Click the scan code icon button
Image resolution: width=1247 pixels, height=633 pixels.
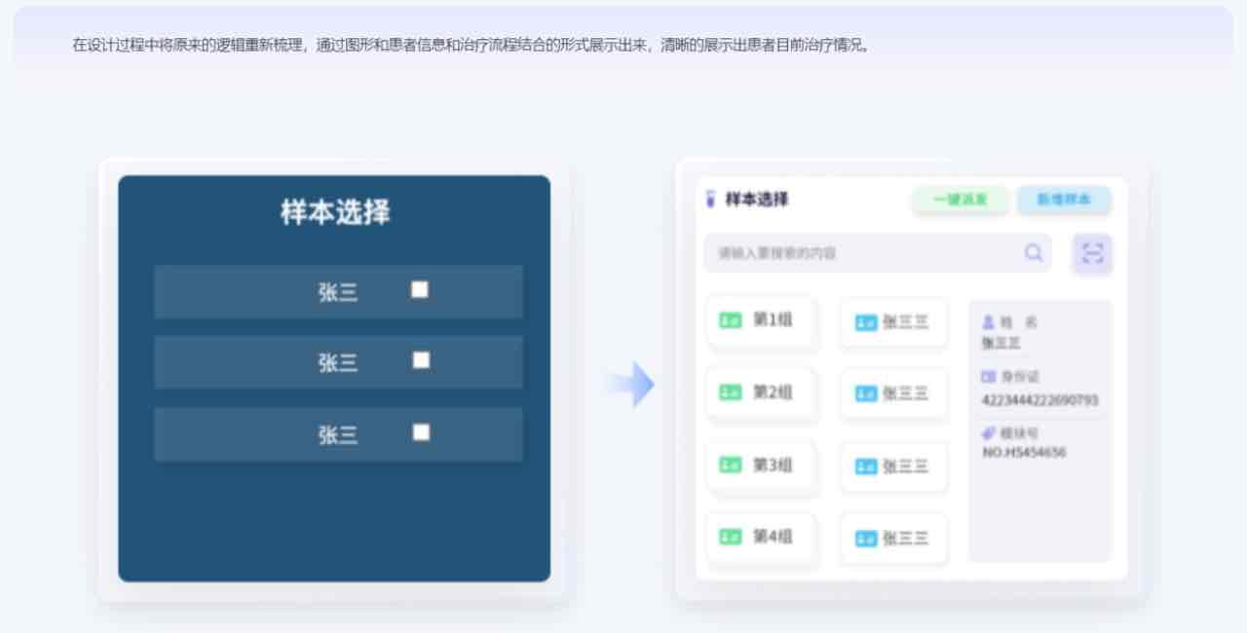coord(1092,253)
